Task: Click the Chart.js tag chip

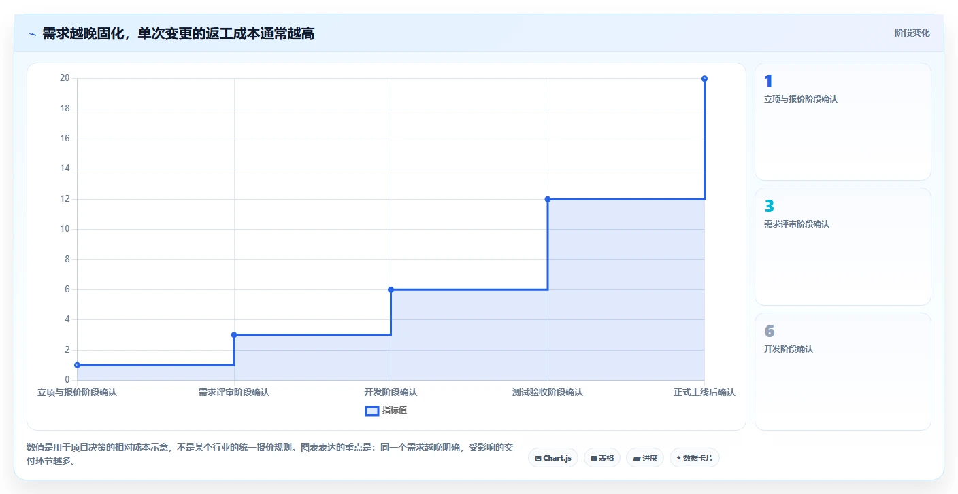Action: click(553, 458)
